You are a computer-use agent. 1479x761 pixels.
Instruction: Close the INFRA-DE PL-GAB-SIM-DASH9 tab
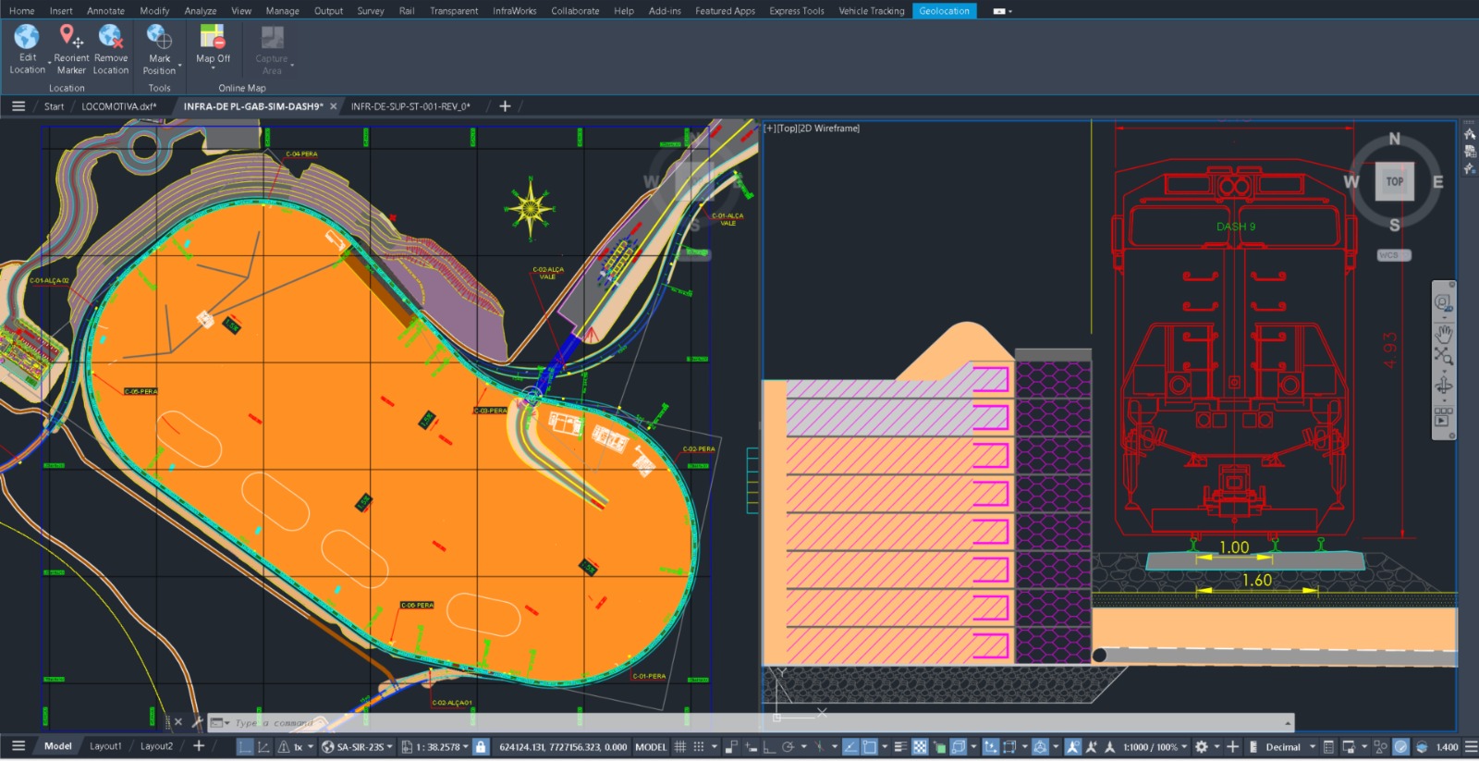334,106
